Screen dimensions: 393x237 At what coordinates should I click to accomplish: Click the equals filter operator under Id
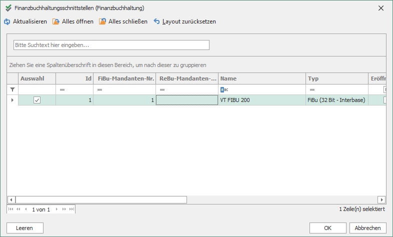pyautogui.click(x=62, y=89)
